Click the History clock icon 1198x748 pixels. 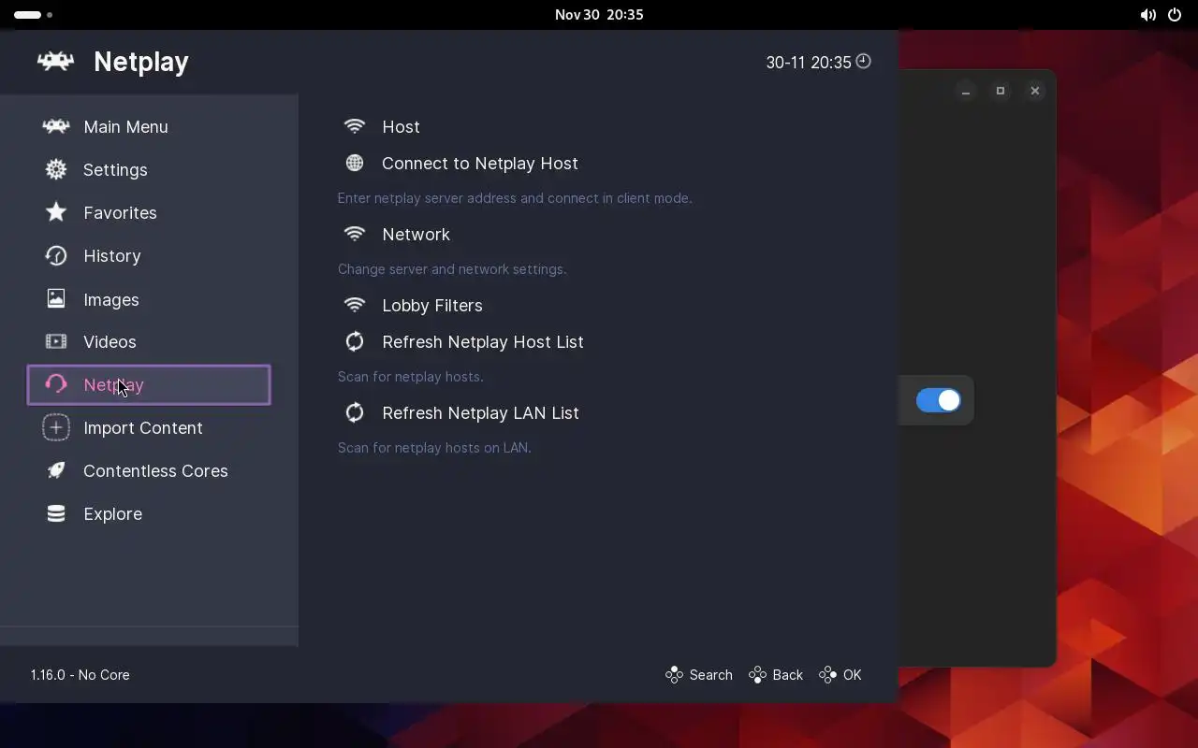click(x=56, y=255)
